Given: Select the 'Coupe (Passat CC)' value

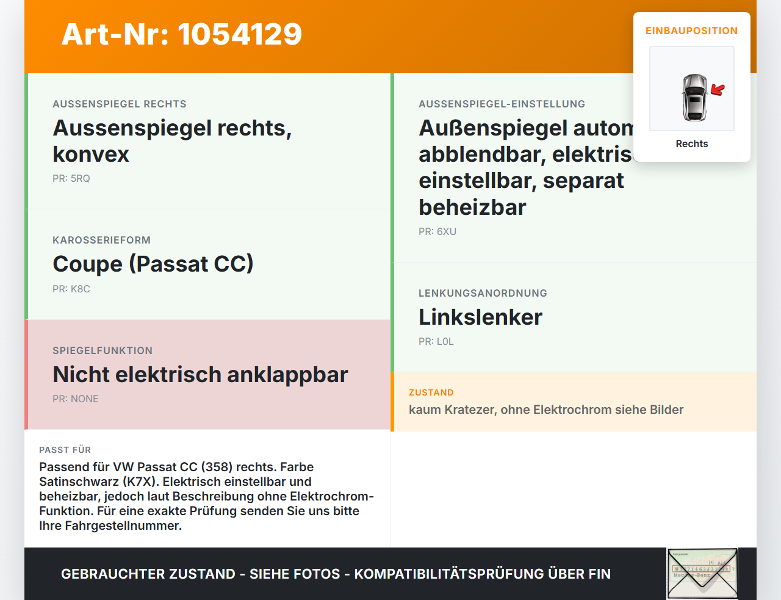Looking at the screenshot, I should 153,264.
